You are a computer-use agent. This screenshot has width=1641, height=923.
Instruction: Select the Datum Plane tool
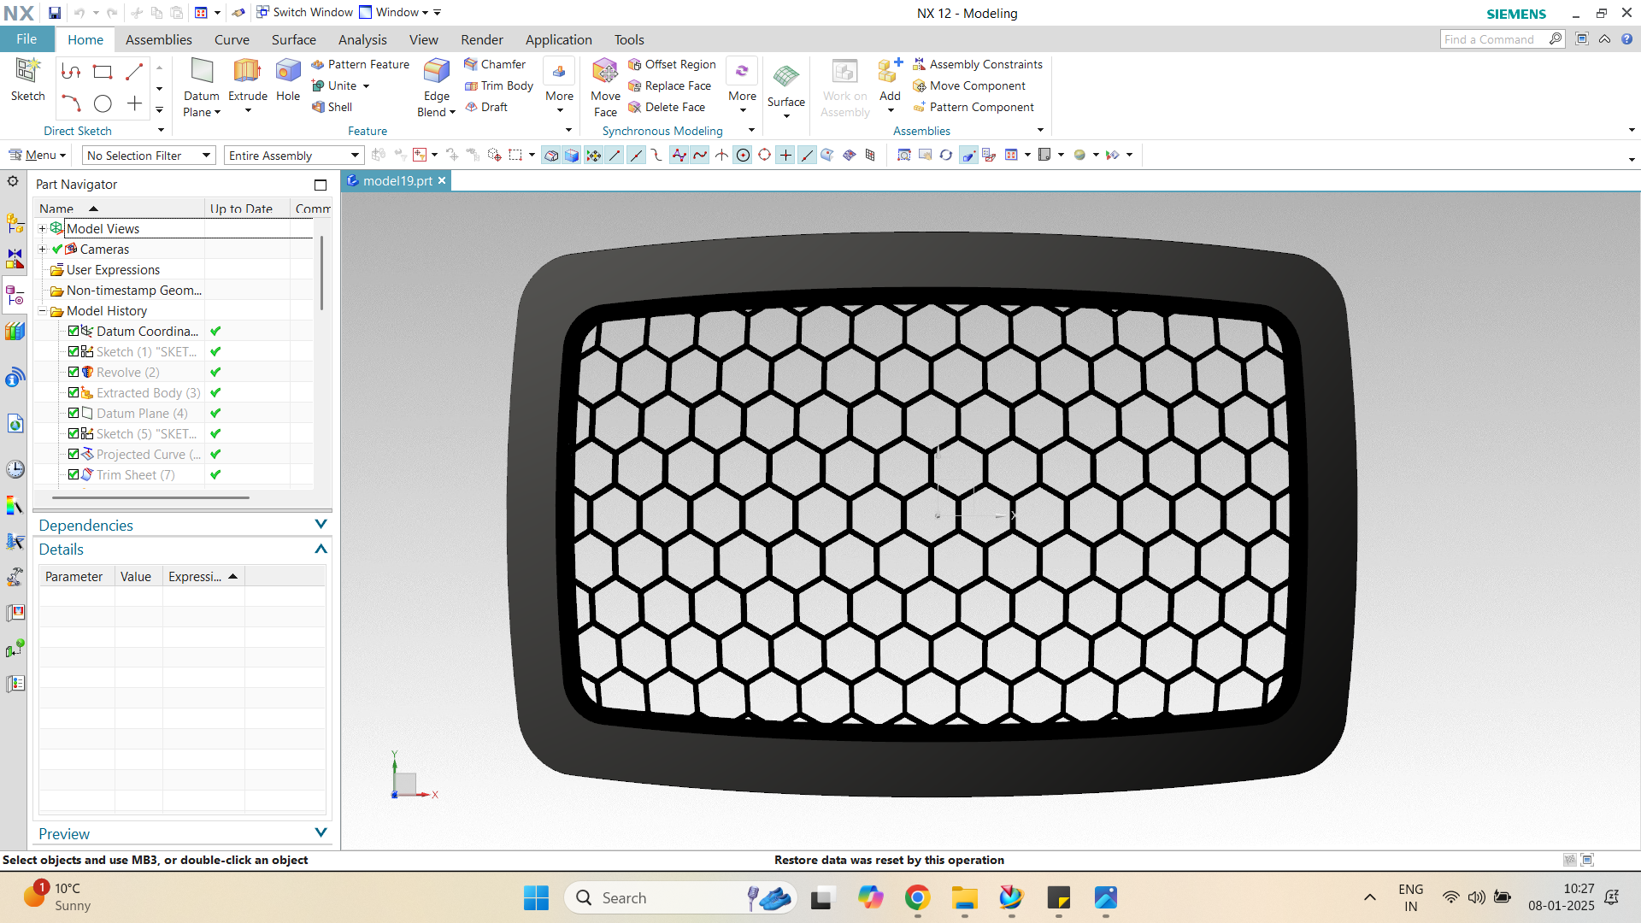[x=202, y=87]
